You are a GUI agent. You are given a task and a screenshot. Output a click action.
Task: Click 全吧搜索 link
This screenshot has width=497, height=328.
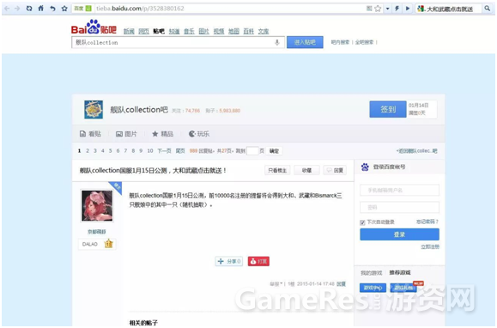[x=364, y=42]
